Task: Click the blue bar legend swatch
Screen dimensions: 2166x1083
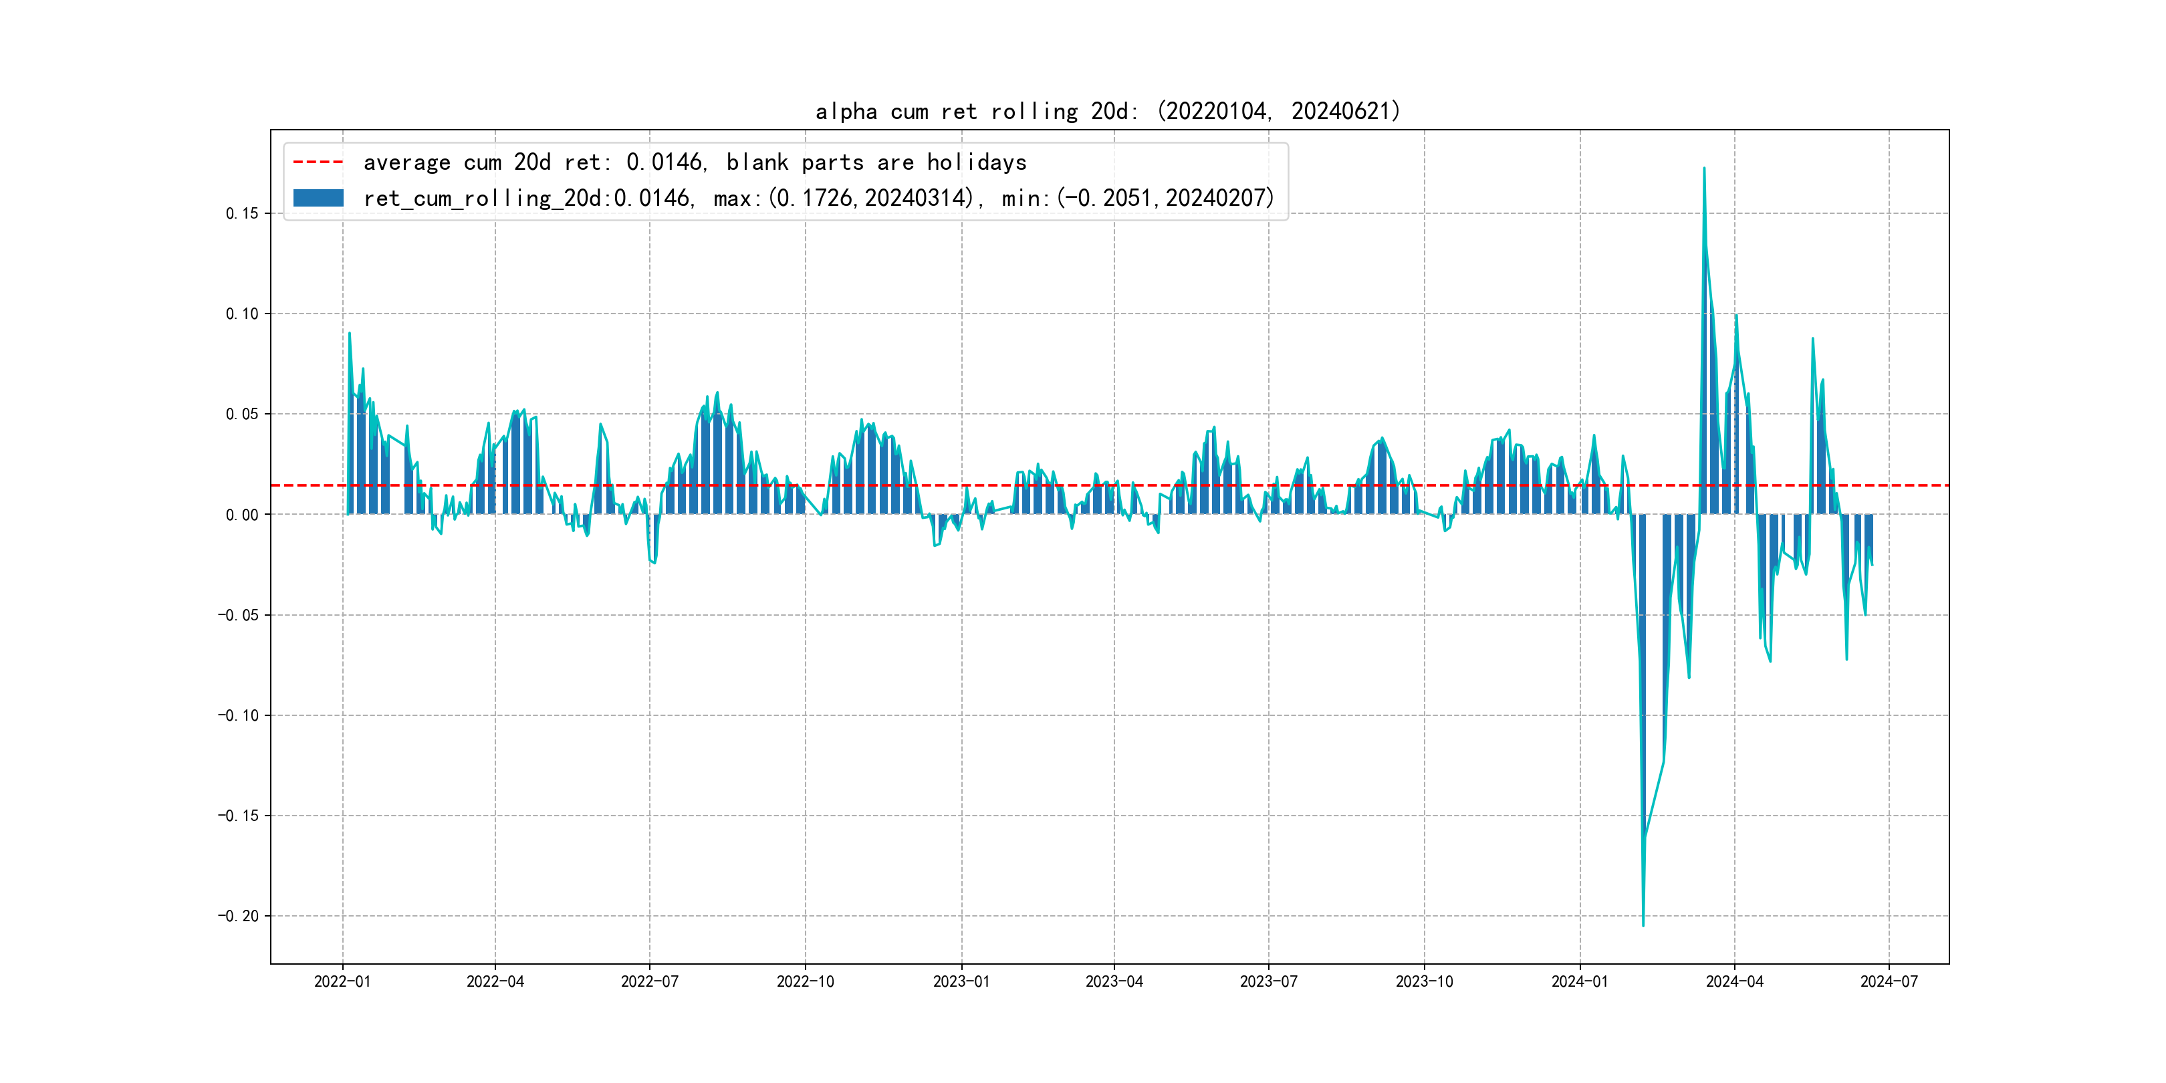Action: [x=318, y=199]
